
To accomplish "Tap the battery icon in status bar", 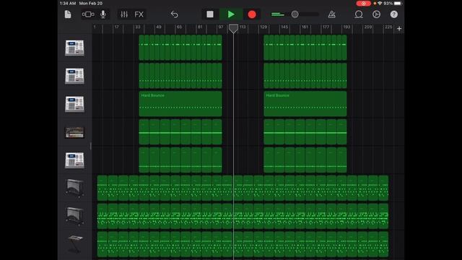I will point(398,4).
